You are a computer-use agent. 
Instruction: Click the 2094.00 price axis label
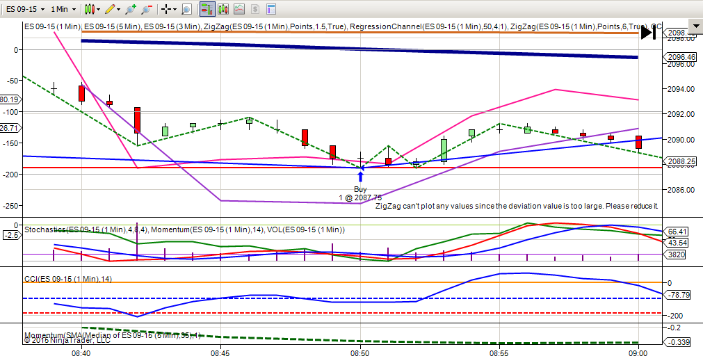(x=681, y=89)
